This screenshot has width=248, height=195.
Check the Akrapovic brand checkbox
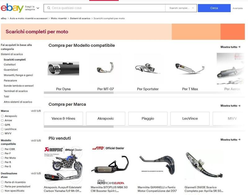click(2, 116)
